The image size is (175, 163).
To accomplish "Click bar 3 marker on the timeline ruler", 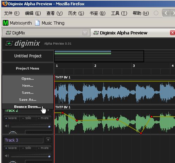I will (134, 66).
